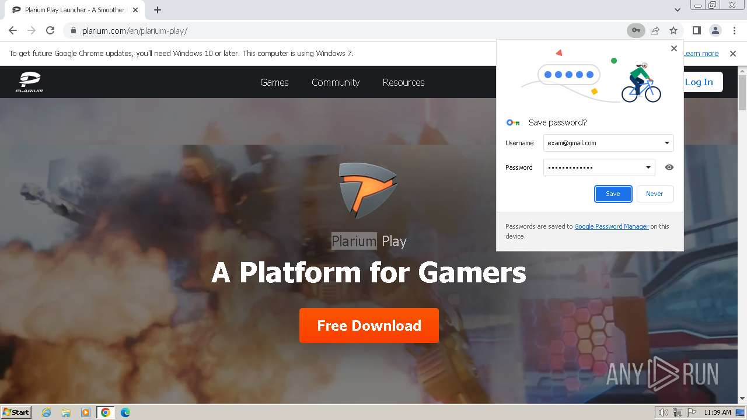View site security lock info
This screenshot has width=747, height=420.
(73, 30)
